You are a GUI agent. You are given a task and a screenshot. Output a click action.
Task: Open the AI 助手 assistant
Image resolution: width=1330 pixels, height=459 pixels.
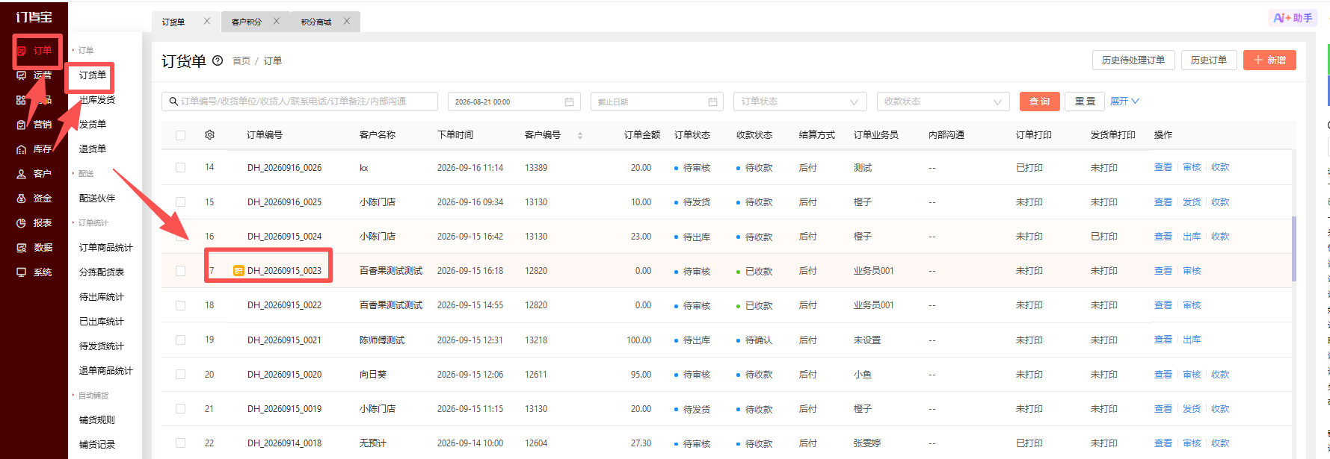[1293, 18]
